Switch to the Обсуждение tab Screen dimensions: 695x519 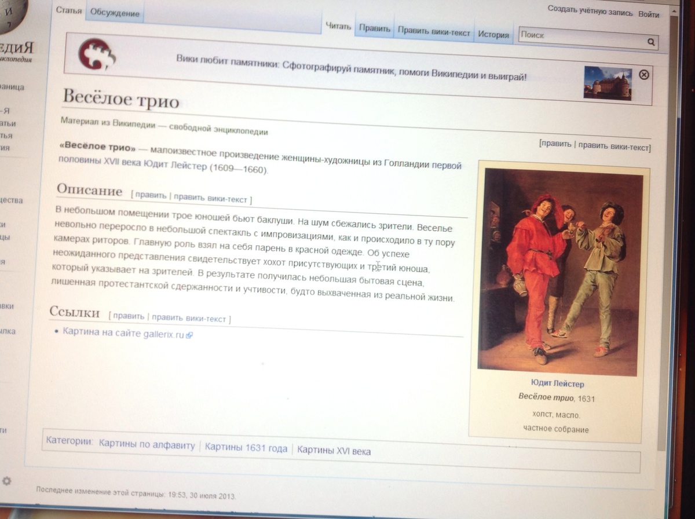(x=115, y=13)
